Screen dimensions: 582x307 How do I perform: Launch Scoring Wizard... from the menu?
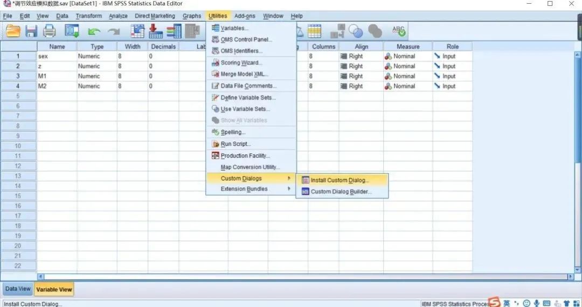click(251, 62)
